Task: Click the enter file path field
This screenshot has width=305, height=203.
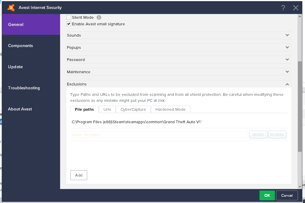Action: (159, 135)
